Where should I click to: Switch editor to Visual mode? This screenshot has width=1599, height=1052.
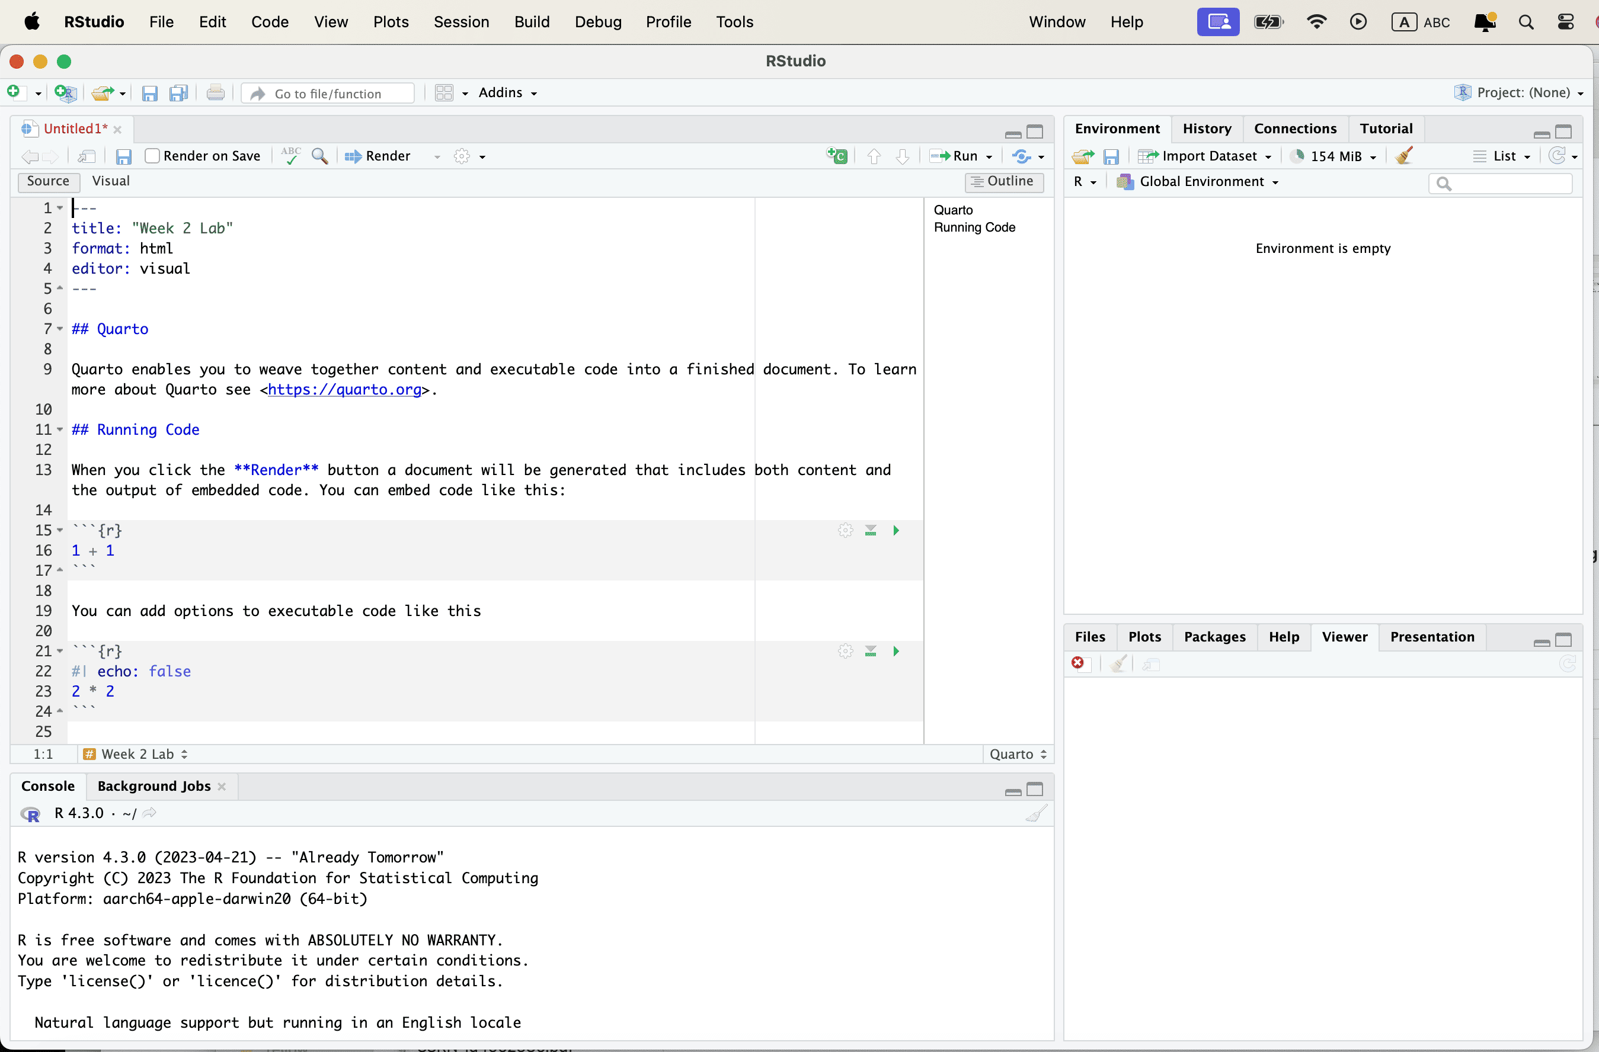tap(111, 181)
